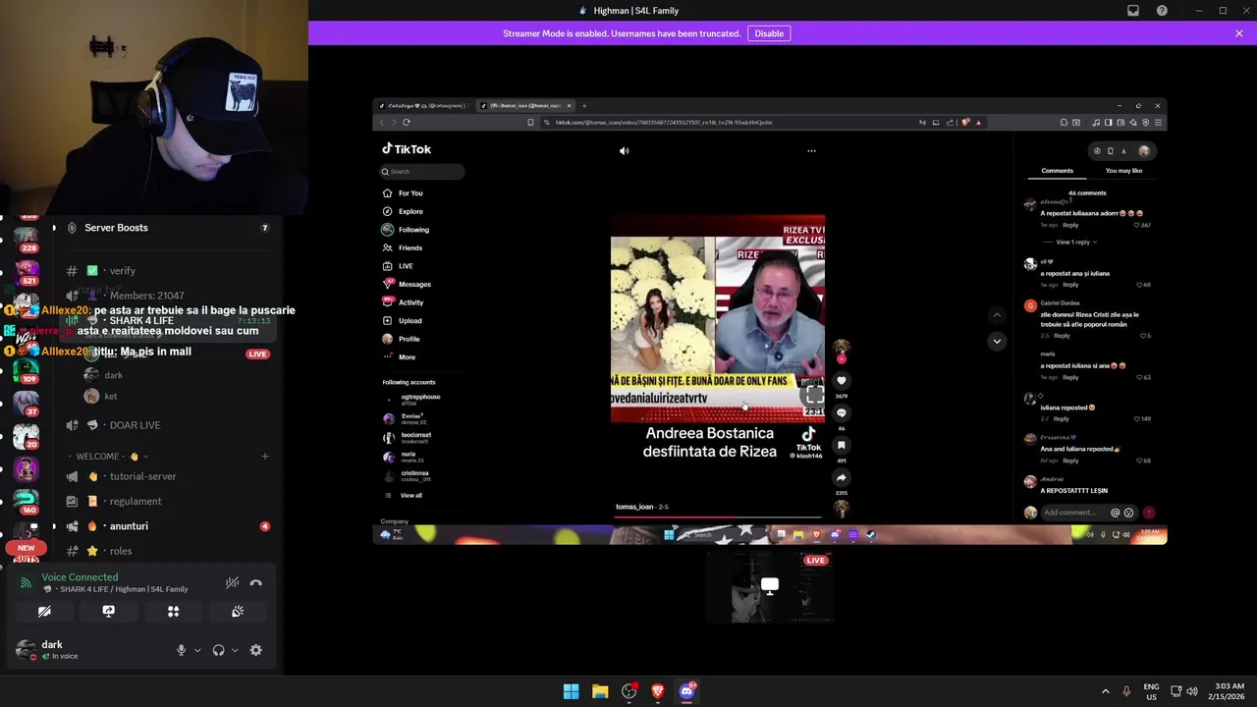This screenshot has width=1257, height=707.
Task: Like the TikTok video heart icon
Action: tap(841, 381)
